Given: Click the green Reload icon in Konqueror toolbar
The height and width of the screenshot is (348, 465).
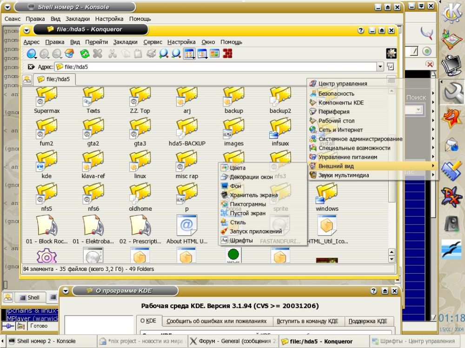Looking at the screenshot, I should [x=85, y=54].
